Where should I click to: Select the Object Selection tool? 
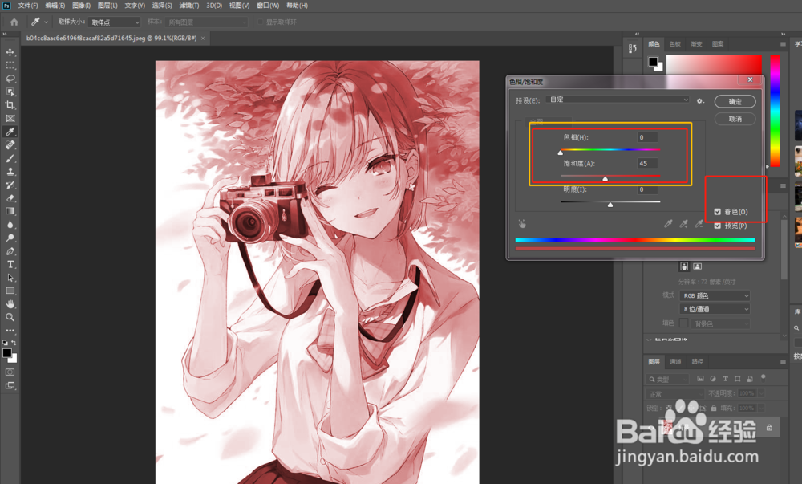click(10, 92)
